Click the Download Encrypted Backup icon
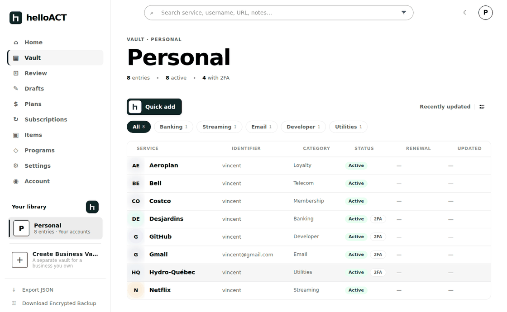This screenshot has width=507, height=312. point(14,303)
